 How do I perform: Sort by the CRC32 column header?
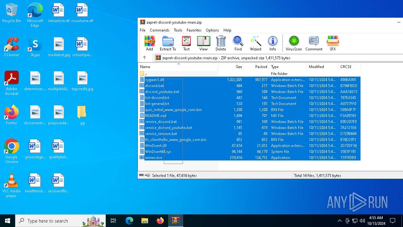tap(349, 67)
